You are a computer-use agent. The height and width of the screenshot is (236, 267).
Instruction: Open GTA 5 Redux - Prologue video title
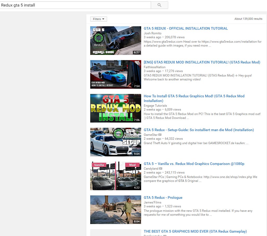163,197
